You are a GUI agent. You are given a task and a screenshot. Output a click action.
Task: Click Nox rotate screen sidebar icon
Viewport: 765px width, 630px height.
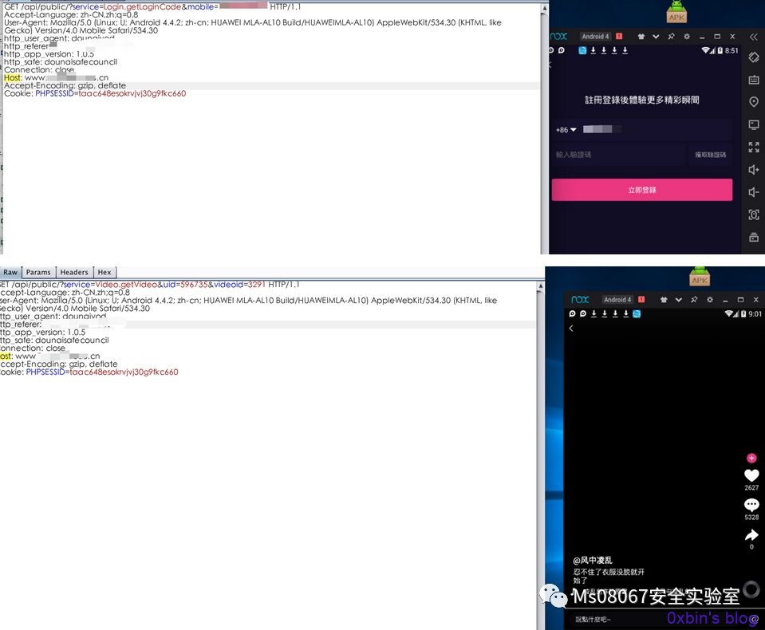pos(754,57)
